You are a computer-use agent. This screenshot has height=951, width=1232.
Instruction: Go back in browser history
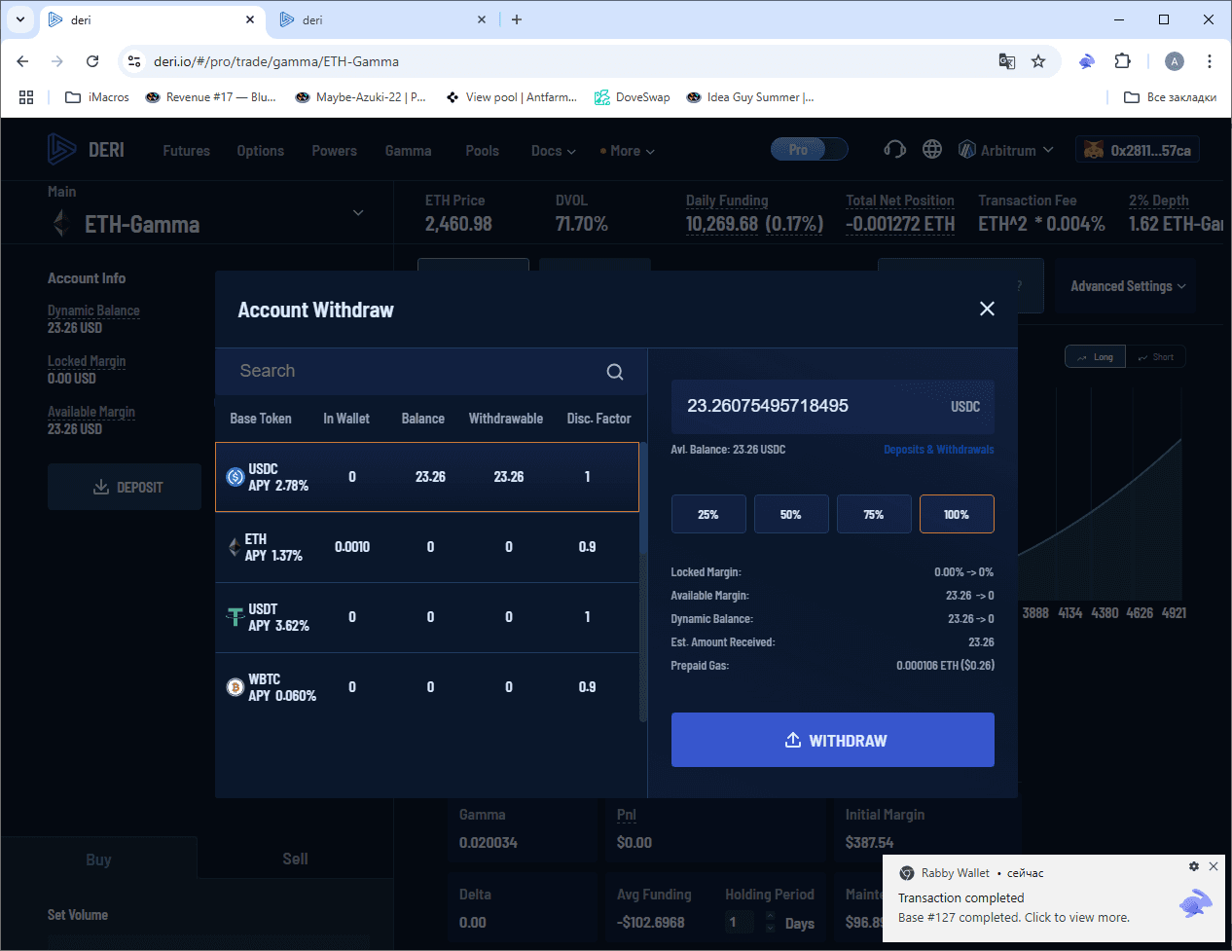(22, 61)
